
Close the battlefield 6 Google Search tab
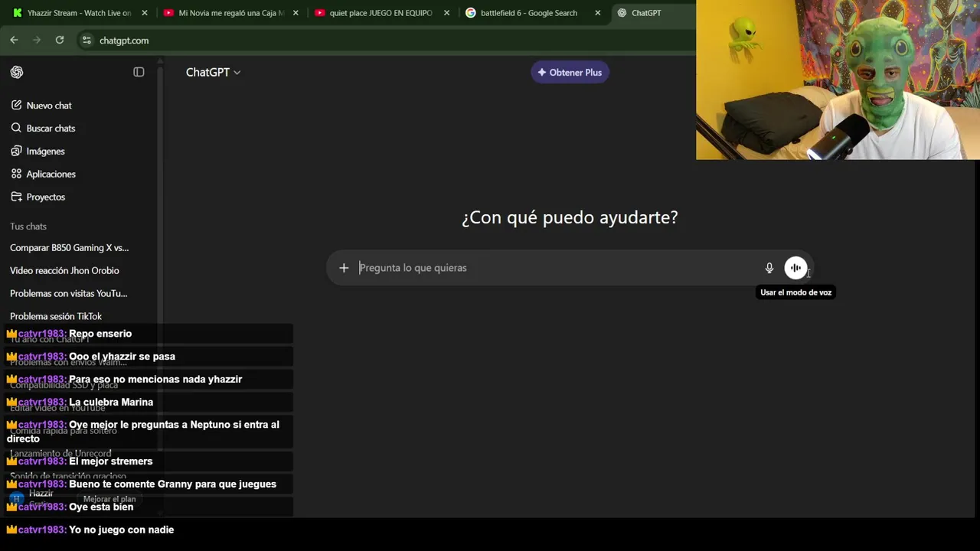598,13
